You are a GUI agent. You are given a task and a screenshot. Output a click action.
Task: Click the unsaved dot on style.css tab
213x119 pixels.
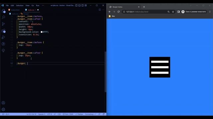click(x=38, y=10)
